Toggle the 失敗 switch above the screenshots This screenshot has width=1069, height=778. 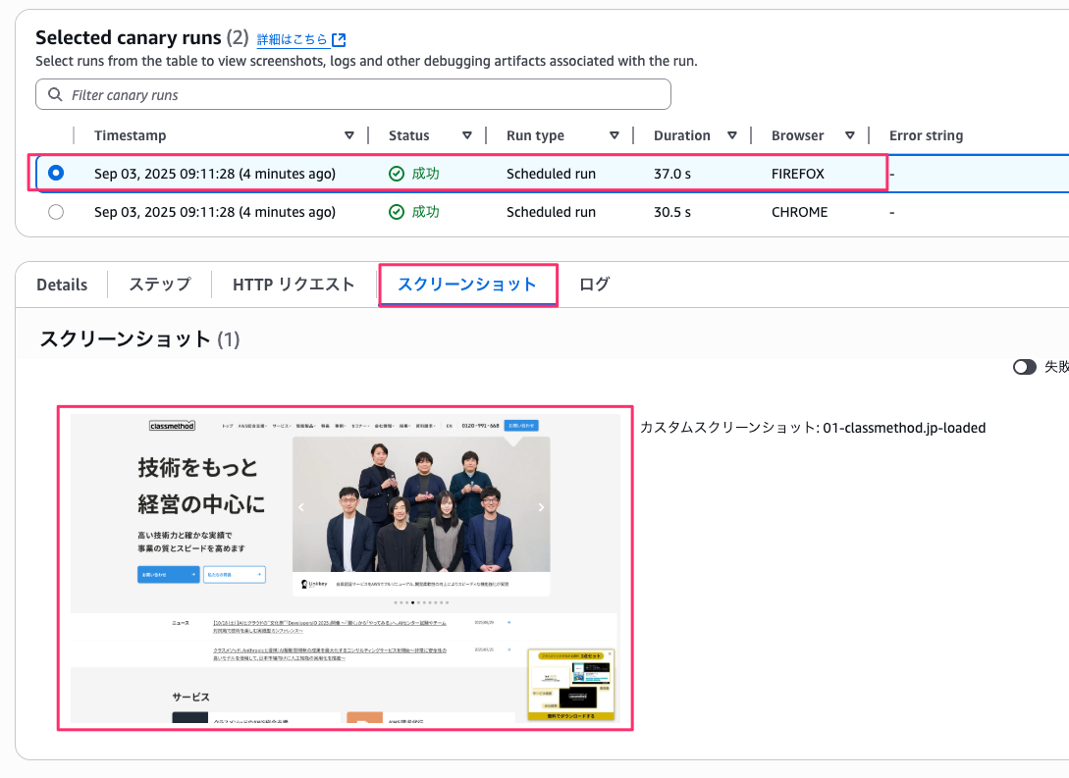(1024, 367)
